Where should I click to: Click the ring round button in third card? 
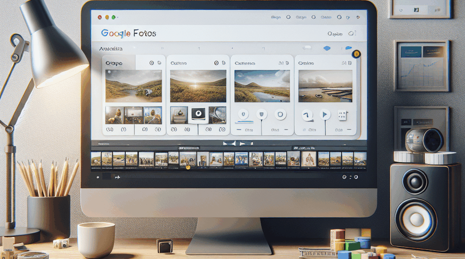(280, 114)
